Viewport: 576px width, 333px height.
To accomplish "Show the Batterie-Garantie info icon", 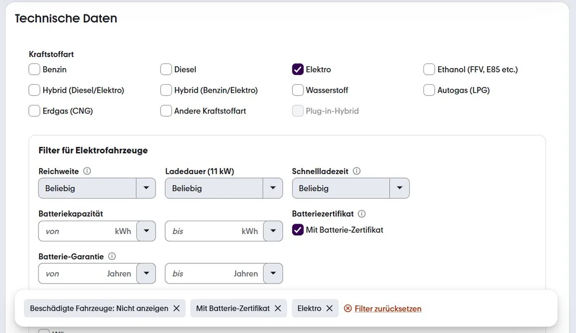I will pos(112,256).
